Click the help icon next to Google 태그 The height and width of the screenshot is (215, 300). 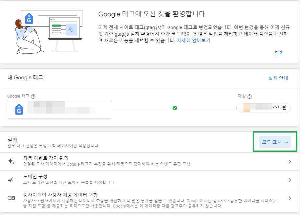click(33, 97)
